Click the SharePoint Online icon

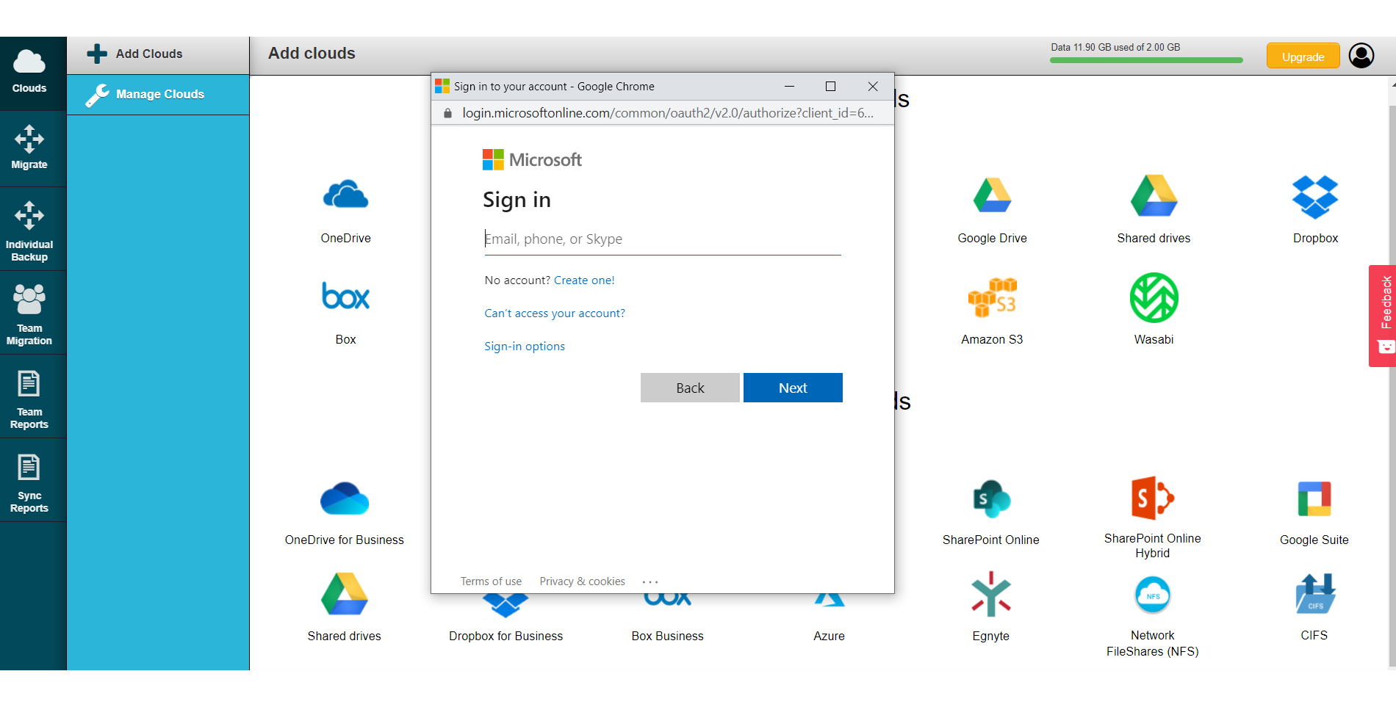point(992,498)
